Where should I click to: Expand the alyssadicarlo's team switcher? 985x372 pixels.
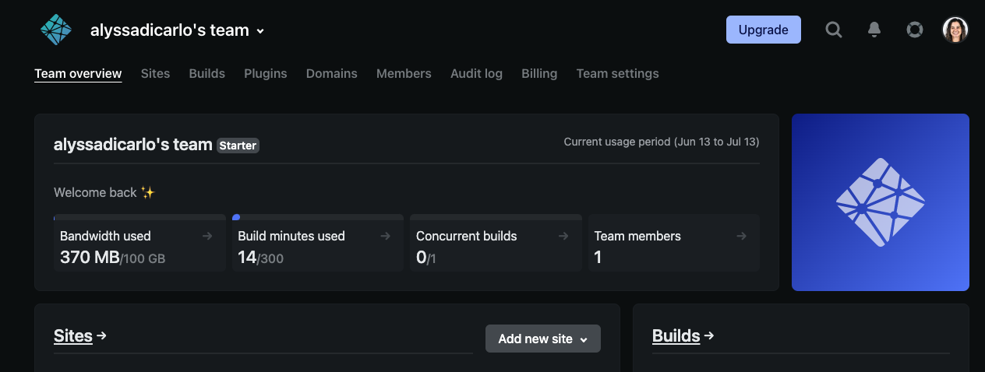[x=178, y=31]
